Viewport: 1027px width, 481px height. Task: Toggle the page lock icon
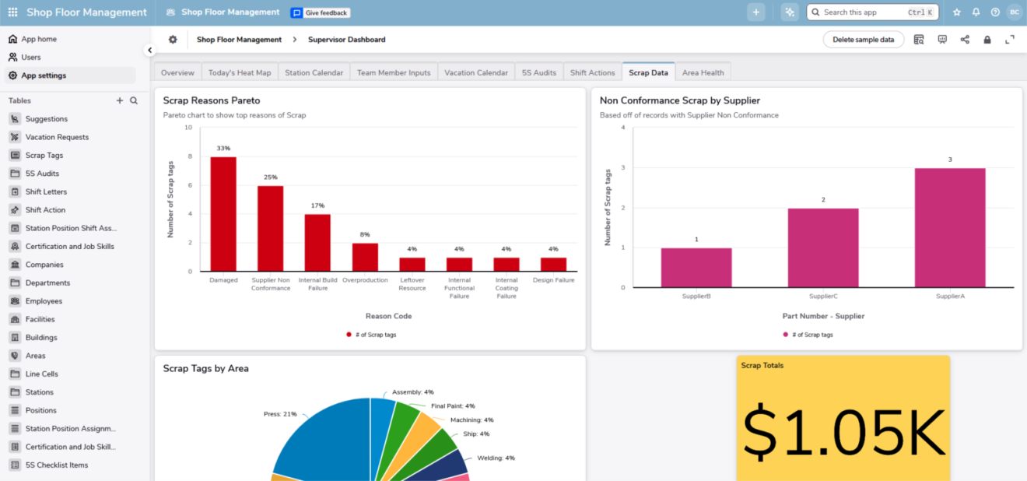coord(986,39)
